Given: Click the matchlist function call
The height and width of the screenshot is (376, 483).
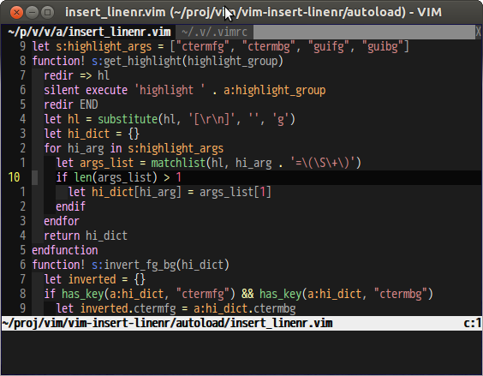Looking at the screenshot, I should click(x=256, y=163).
